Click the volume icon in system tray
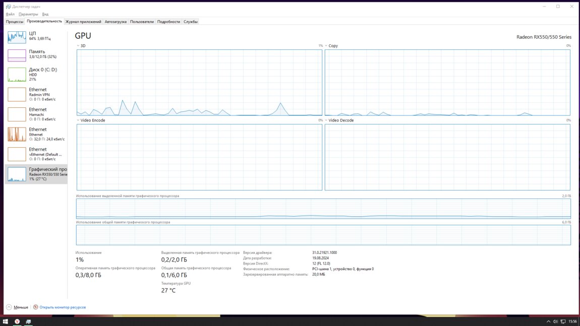The width and height of the screenshot is (580, 326). click(x=555, y=321)
